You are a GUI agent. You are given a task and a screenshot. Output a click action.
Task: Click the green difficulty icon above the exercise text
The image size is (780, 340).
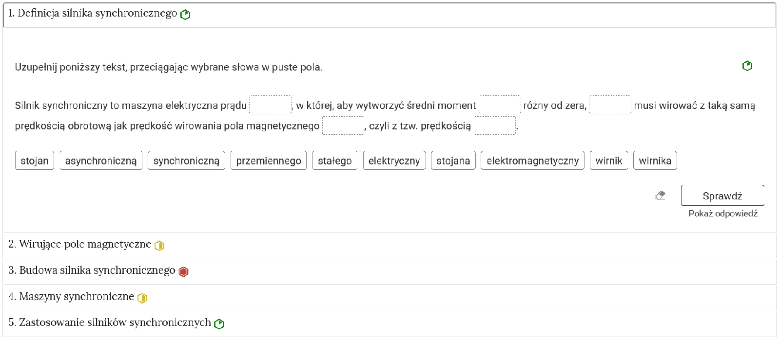pyautogui.click(x=747, y=66)
